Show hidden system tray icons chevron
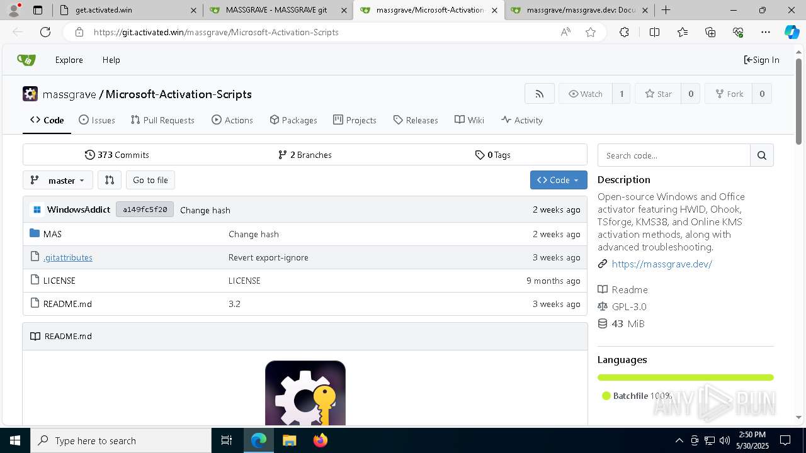806x453 pixels. [x=679, y=440]
